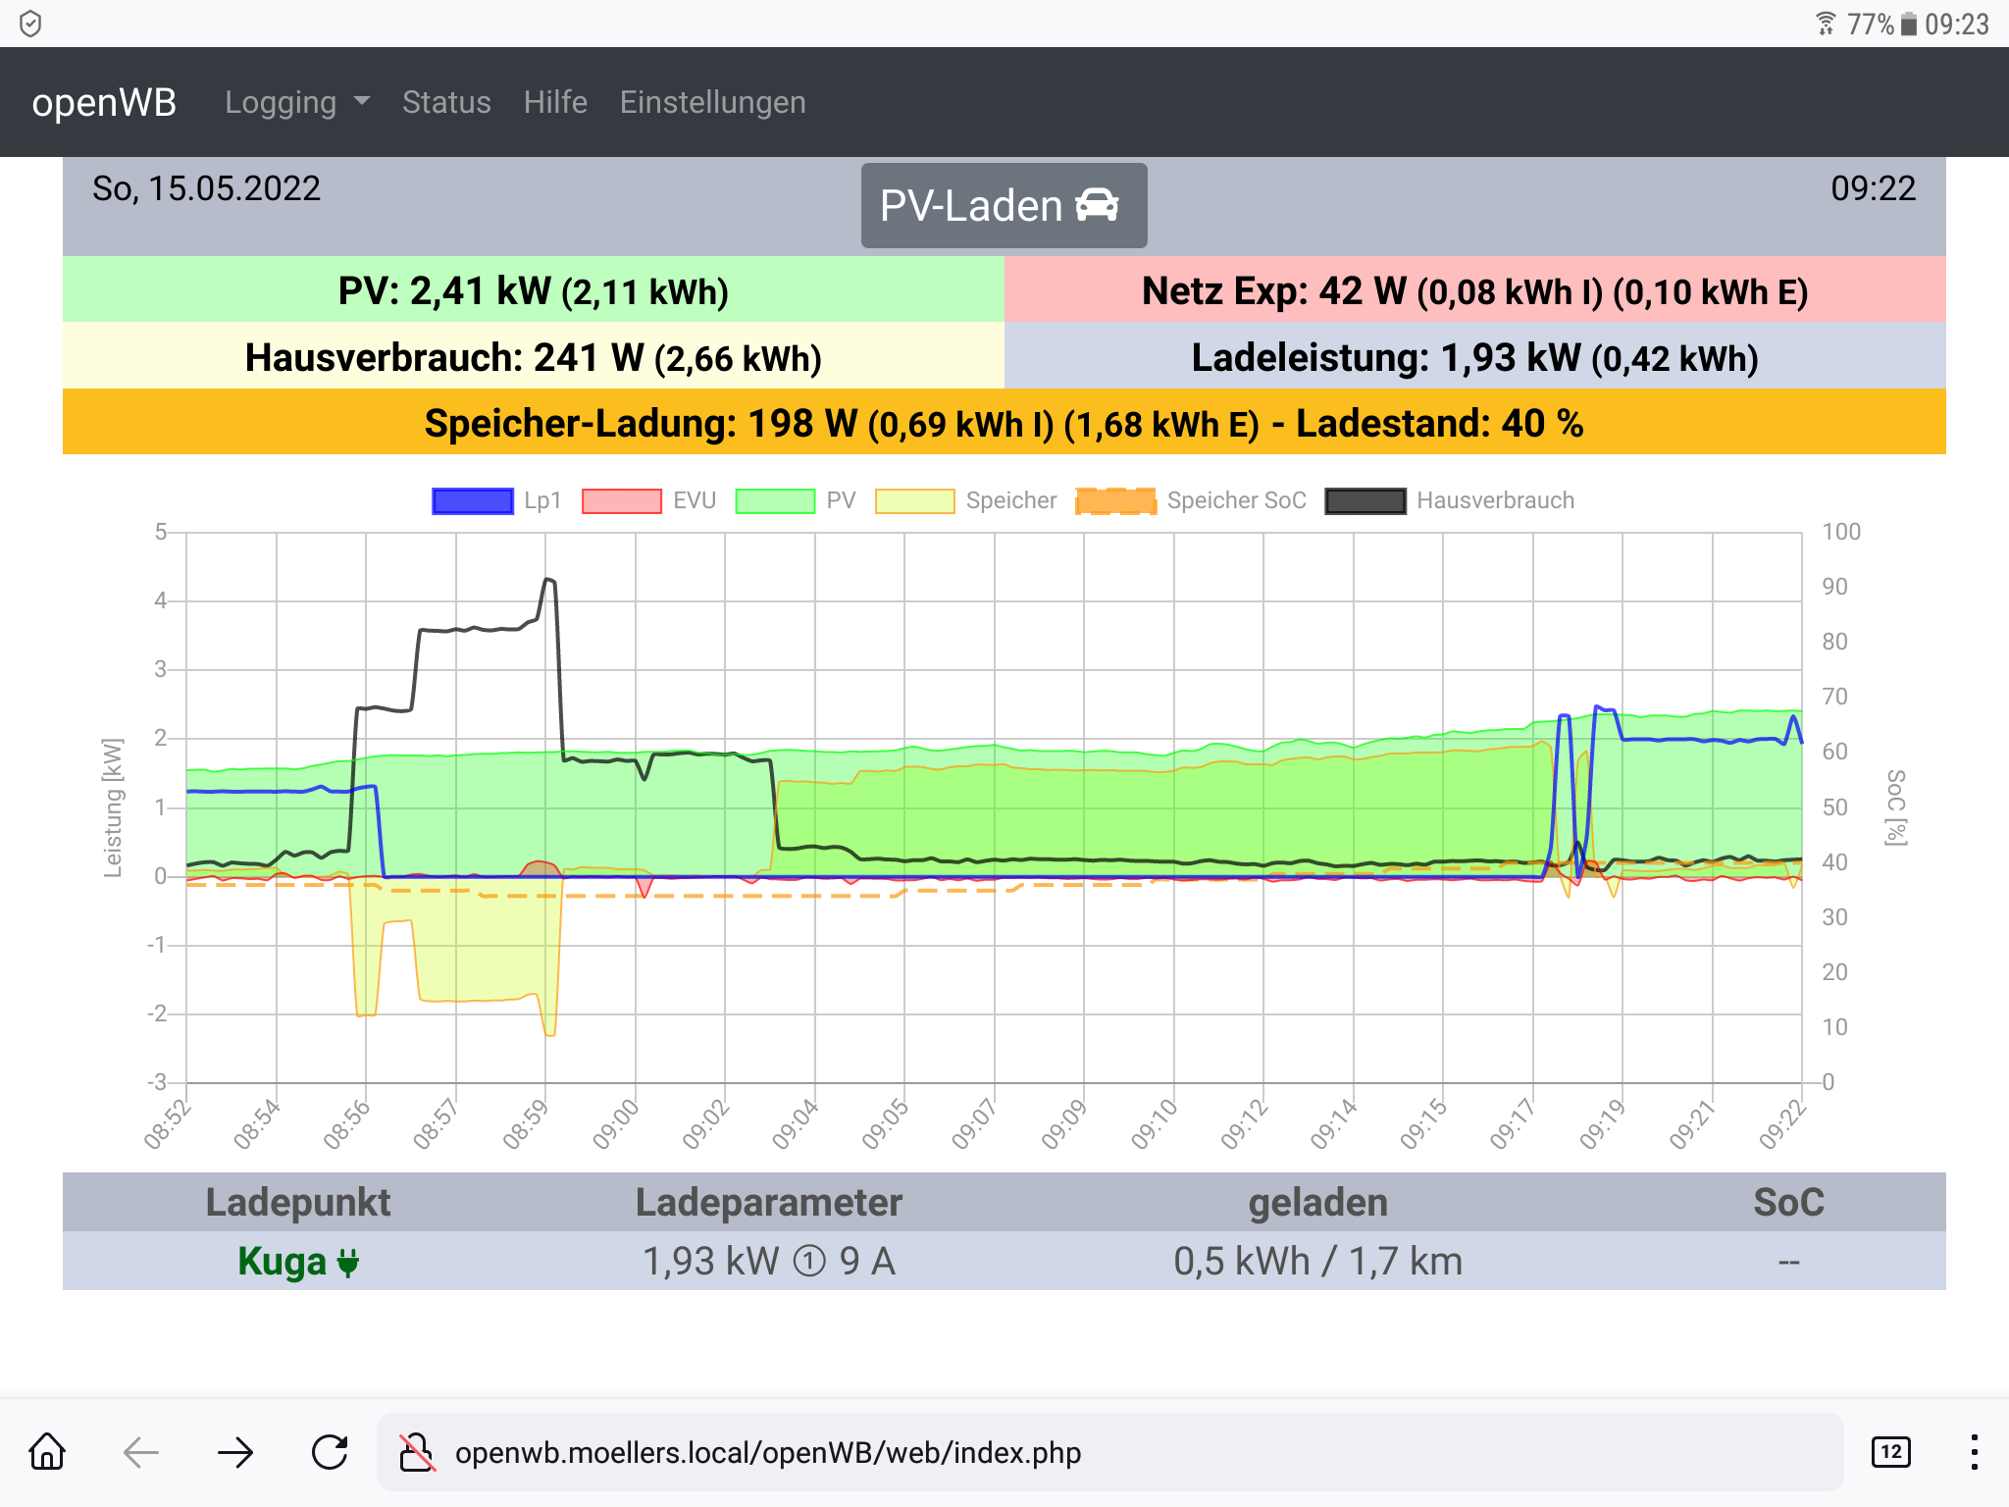Open the Logging dropdown menu

[x=296, y=102]
